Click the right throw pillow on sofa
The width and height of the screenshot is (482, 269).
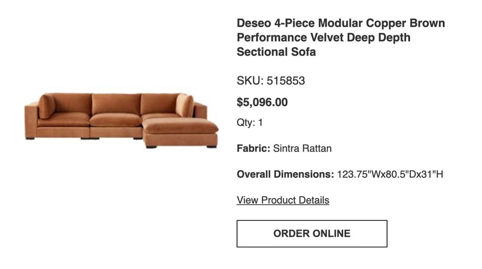(184, 104)
